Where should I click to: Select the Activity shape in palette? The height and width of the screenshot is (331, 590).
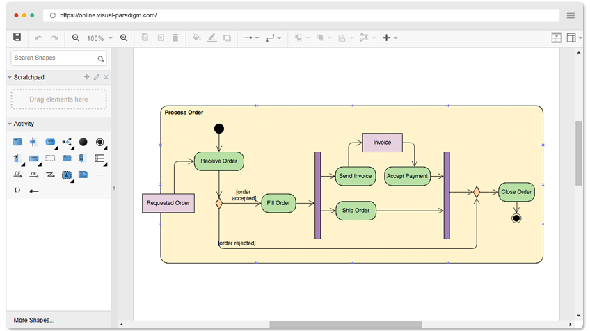pyautogui.click(x=17, y=142)
